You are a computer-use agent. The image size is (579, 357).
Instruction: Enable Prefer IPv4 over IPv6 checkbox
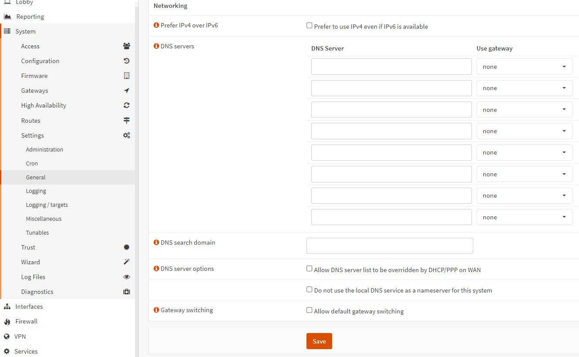[x=310, y=26]
